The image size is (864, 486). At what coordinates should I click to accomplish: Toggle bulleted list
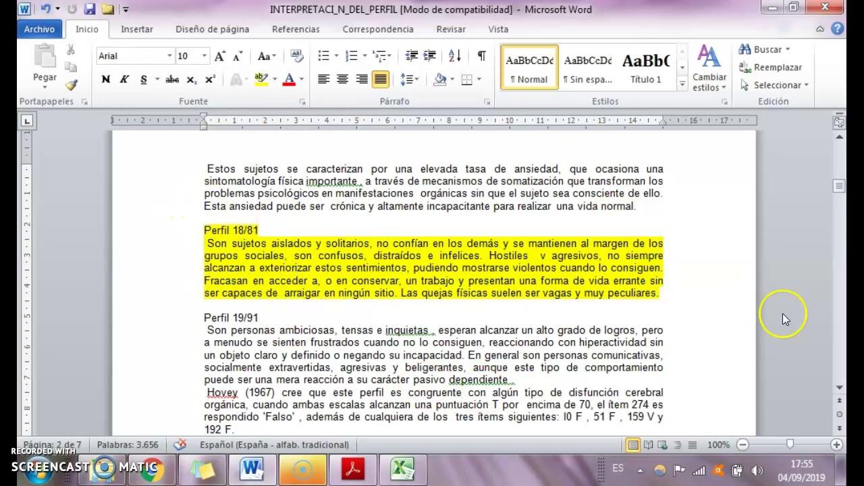tap(323, 56)
